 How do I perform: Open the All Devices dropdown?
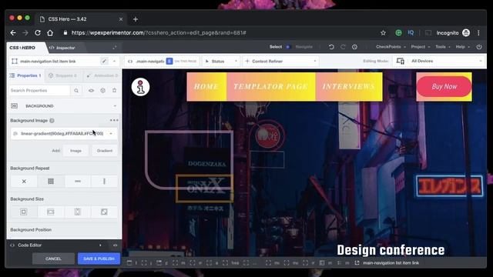pyautogui.click(x=439, y=62)
